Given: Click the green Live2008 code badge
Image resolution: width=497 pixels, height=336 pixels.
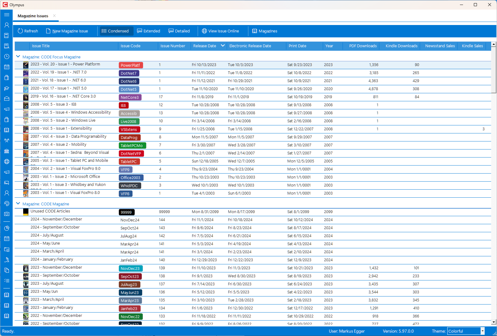Looking at the screenshot, I should coord(129,121).
